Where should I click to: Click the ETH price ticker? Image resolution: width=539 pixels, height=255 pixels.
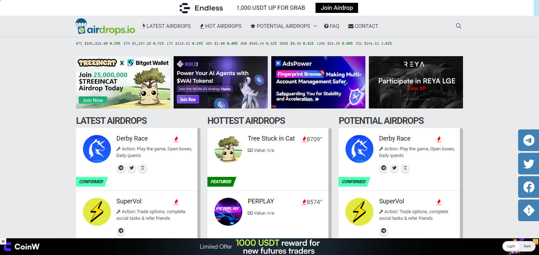[144, 44]
